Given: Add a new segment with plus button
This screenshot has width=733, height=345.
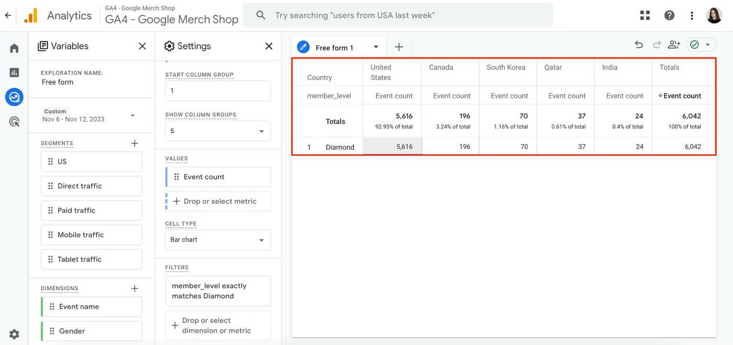Looking at the screenshot, I should pos(134,143).
